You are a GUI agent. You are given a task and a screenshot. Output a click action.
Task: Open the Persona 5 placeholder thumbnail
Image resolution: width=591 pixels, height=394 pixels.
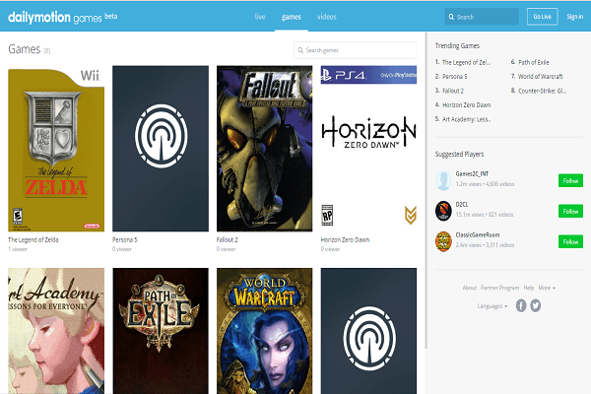[x=161, y=149]
